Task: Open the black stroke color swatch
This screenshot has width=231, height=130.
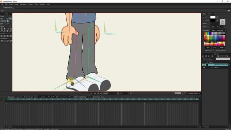Action: (x=213, y=21)
